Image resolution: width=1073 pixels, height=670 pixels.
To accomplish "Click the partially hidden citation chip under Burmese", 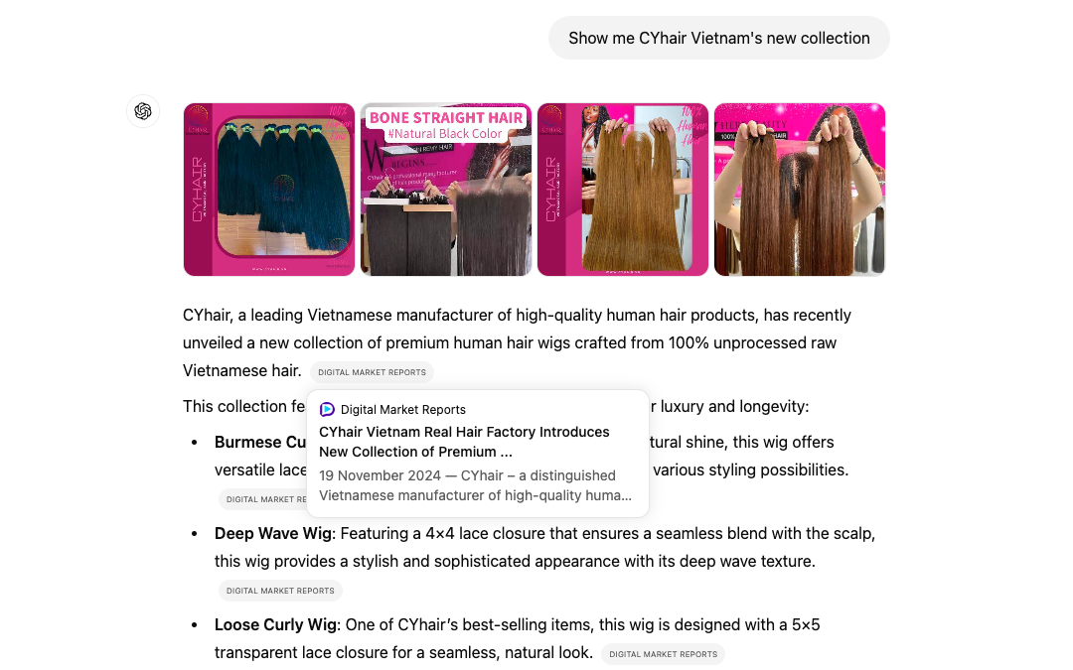I will click(262, 499).
